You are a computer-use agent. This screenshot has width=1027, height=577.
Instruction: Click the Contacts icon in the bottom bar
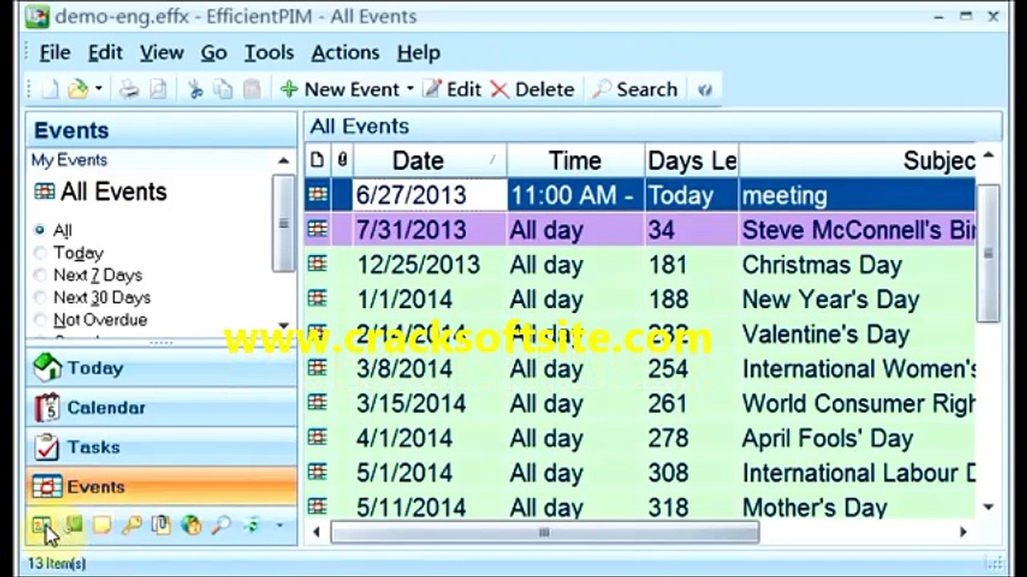point(42,526)
